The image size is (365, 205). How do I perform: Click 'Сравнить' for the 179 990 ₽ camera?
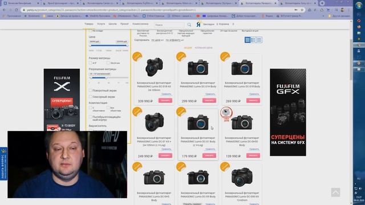tap(210, 149)
